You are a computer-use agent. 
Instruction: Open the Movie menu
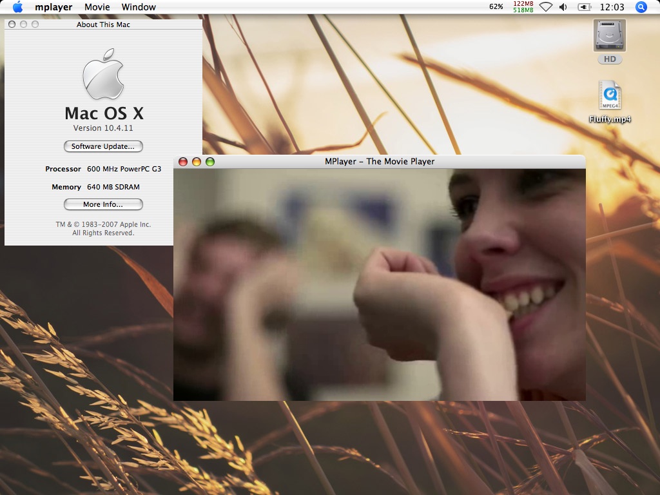[97, 7]
